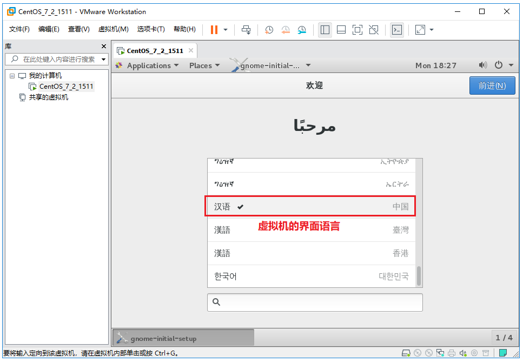This screenshot has height=362, width=523.
Task: Click the printer status bar icon
Action: pos(452,353)
